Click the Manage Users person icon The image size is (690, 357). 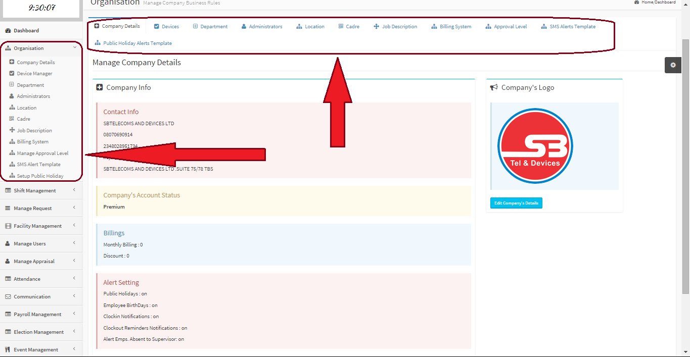[8, 244]
